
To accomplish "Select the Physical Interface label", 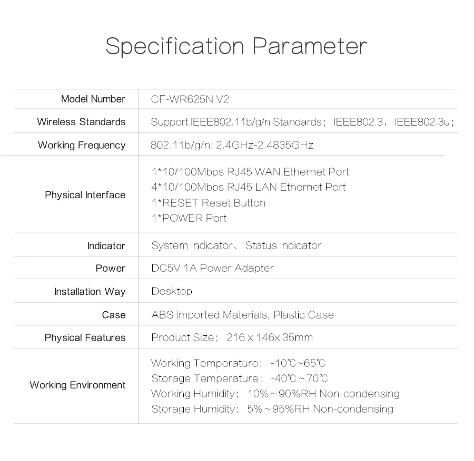I will click(x=85, y=195).
